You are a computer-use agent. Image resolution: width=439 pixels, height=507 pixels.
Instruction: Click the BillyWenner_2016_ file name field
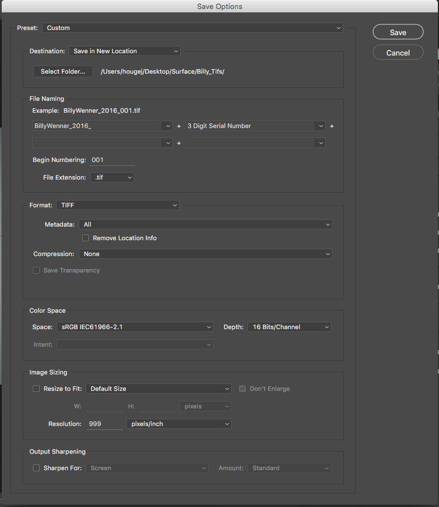(x=97, y=126)
